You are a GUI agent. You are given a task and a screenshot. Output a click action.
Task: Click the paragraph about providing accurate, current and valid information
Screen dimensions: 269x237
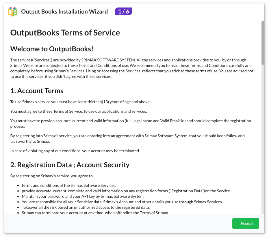131,124
